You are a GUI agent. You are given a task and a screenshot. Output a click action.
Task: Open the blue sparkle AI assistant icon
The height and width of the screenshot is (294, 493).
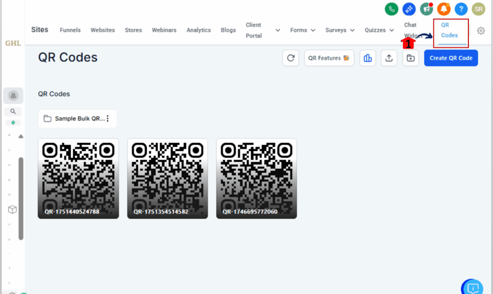pyautogui.click(x=409, y=9)
